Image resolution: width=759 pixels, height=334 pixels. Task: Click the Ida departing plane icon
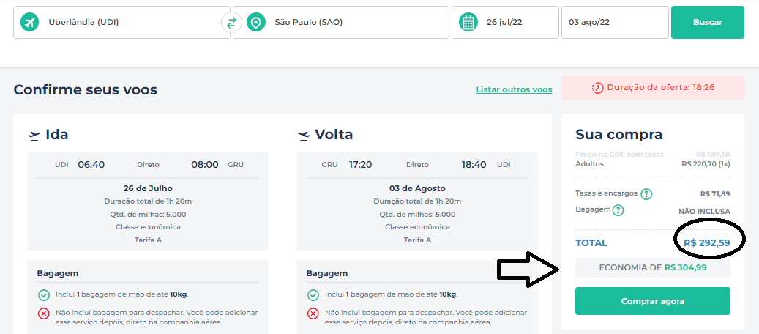(34, 136)
